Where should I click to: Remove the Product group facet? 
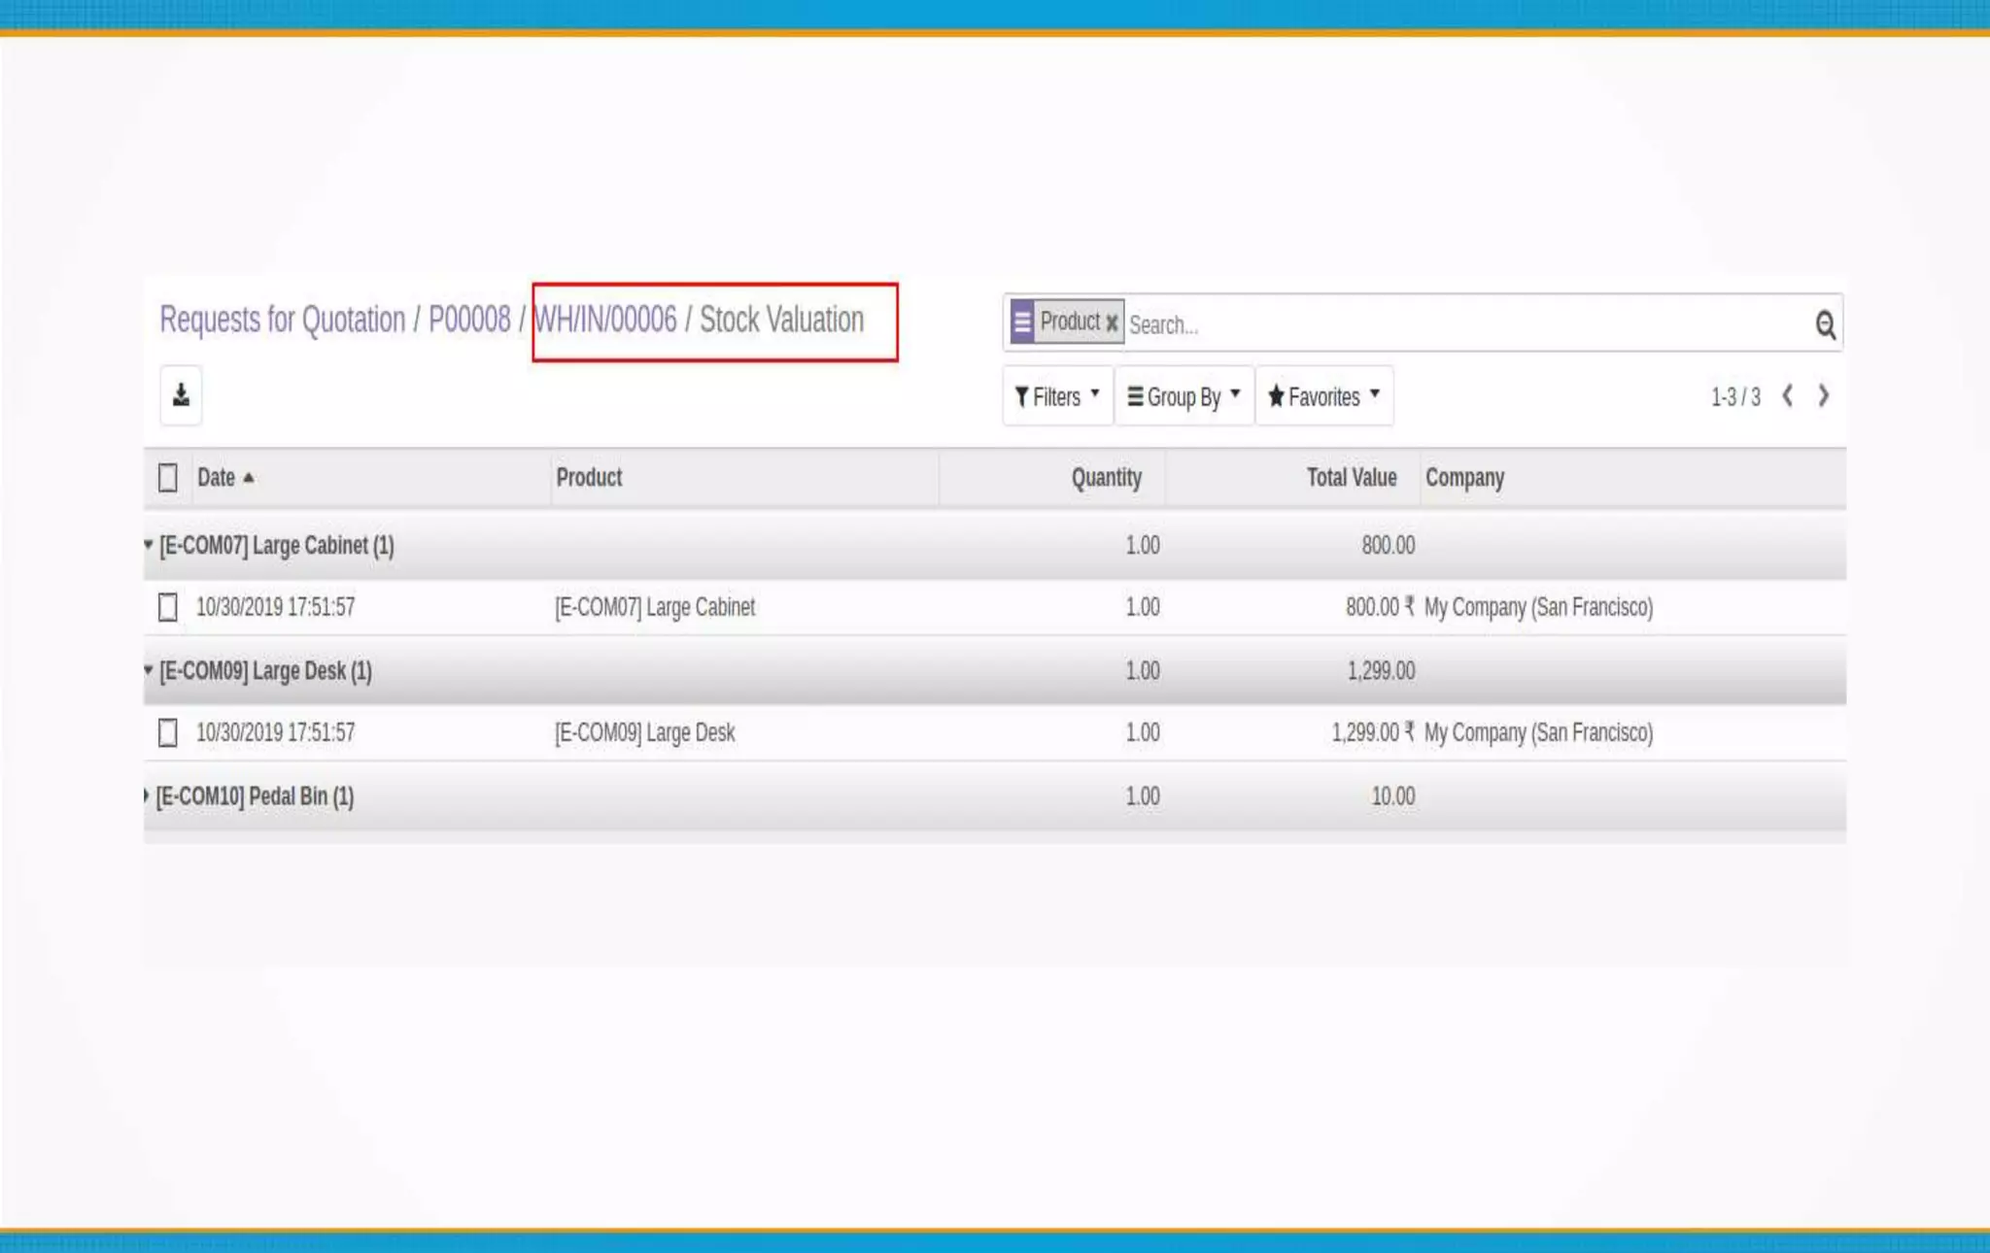coord(1112,322)
